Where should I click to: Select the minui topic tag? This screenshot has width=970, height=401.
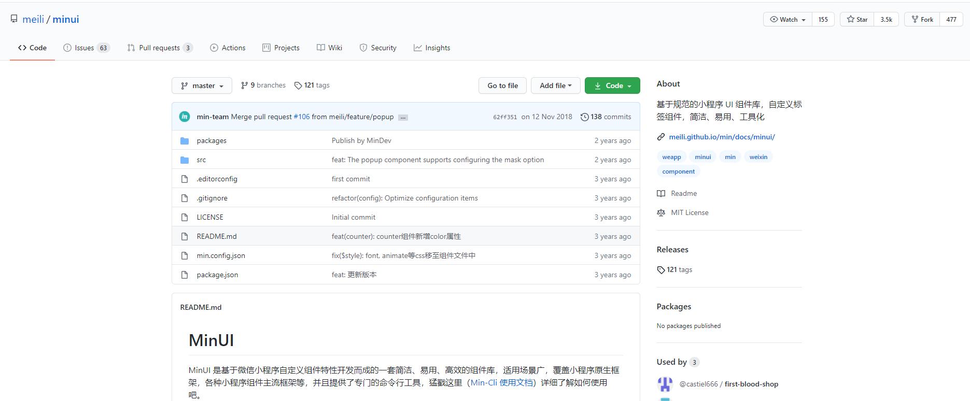(x=703, y=157)
